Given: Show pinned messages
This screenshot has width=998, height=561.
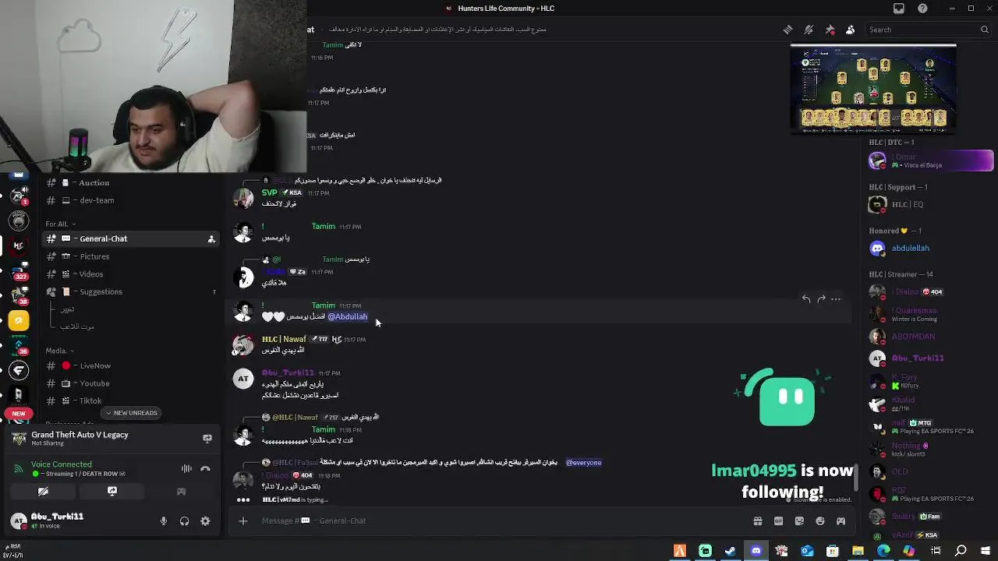Looking at the screenshot, I should click(830, 30).
